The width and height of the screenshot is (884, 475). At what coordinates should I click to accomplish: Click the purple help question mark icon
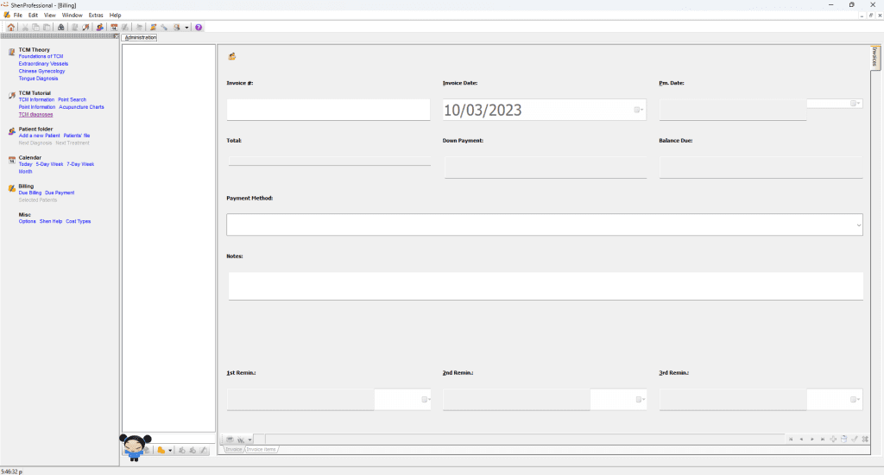point(199,27)
